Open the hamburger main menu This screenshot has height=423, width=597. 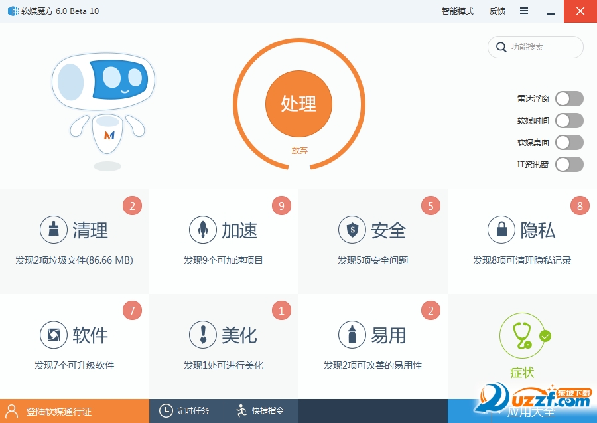coord(524,11)
